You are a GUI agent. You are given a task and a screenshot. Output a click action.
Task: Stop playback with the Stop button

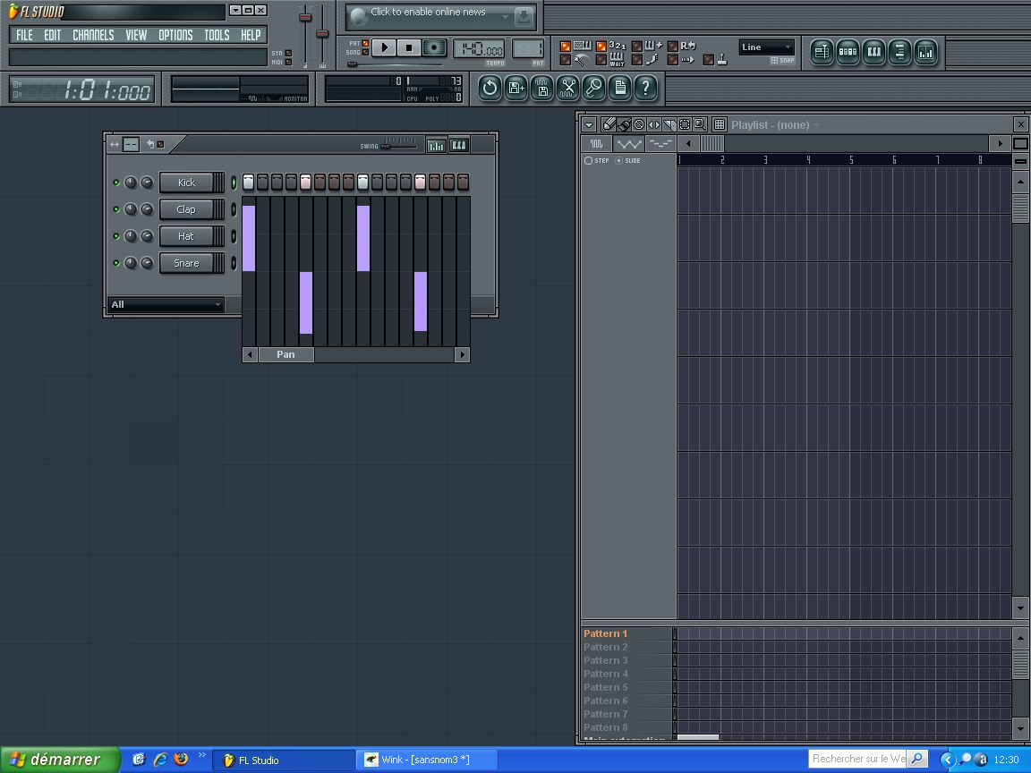pos(409,47)
